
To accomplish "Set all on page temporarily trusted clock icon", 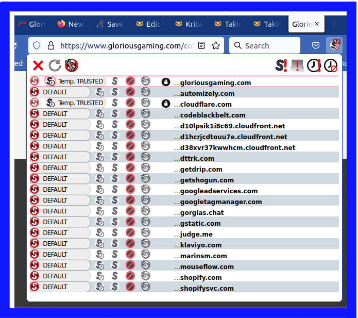I will (314, 65).
